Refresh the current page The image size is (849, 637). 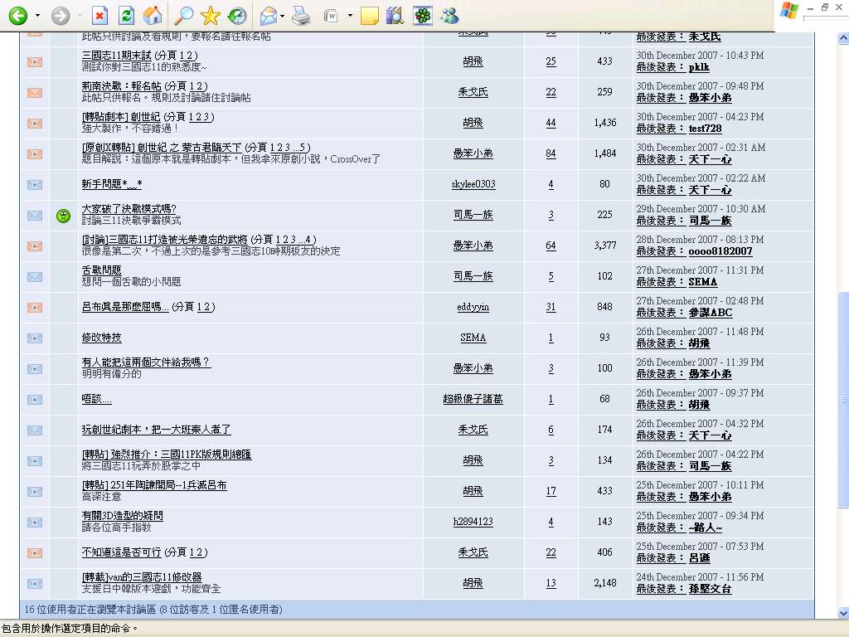tap(126, 16)
